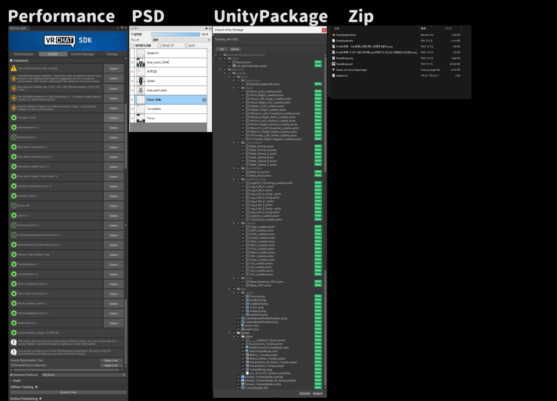
Task: Toggle the clipping checkbox in the PSD layer panel
Action: [x=159, y=46]
